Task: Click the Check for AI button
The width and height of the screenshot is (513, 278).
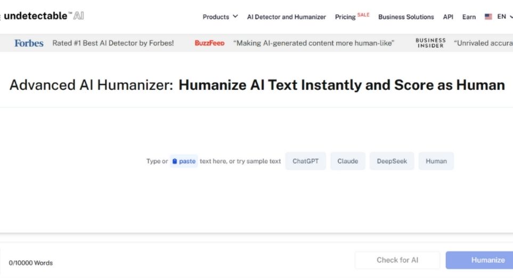Action: 397,260
